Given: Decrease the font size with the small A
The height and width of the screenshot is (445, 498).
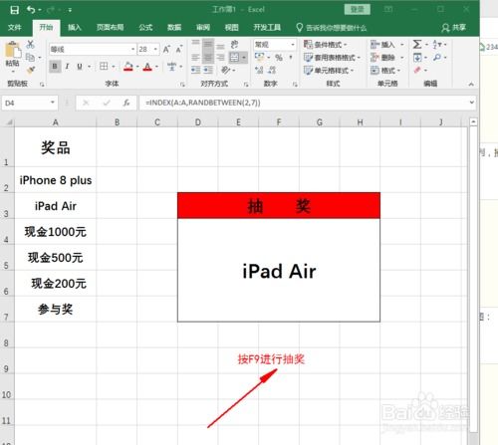Looking at the screenshot, I should [x=179, y=50].
